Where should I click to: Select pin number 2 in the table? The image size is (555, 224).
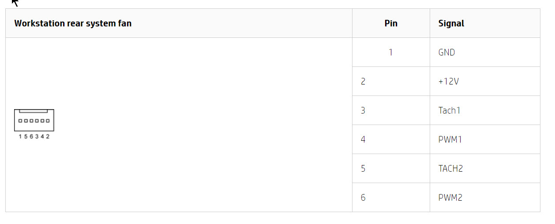click(363, 81)
